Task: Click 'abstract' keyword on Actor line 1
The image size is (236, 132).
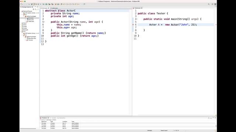Action: [51, 11]
